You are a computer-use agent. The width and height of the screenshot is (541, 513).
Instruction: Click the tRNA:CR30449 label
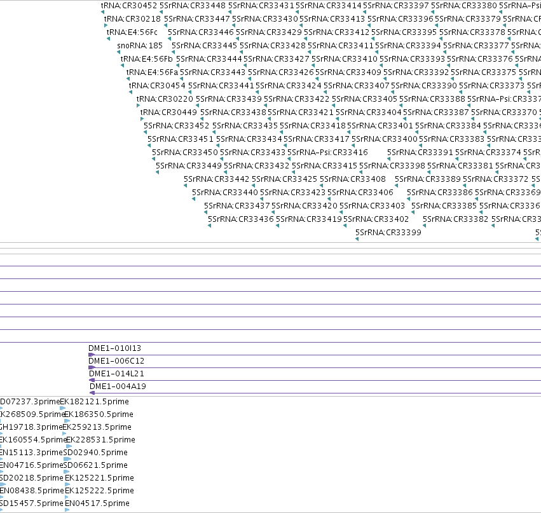[168, 113]
